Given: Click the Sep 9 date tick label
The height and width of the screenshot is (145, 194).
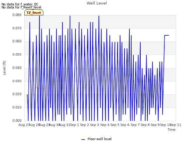Looking at the screenshot, I should click(x=155, y=125).
